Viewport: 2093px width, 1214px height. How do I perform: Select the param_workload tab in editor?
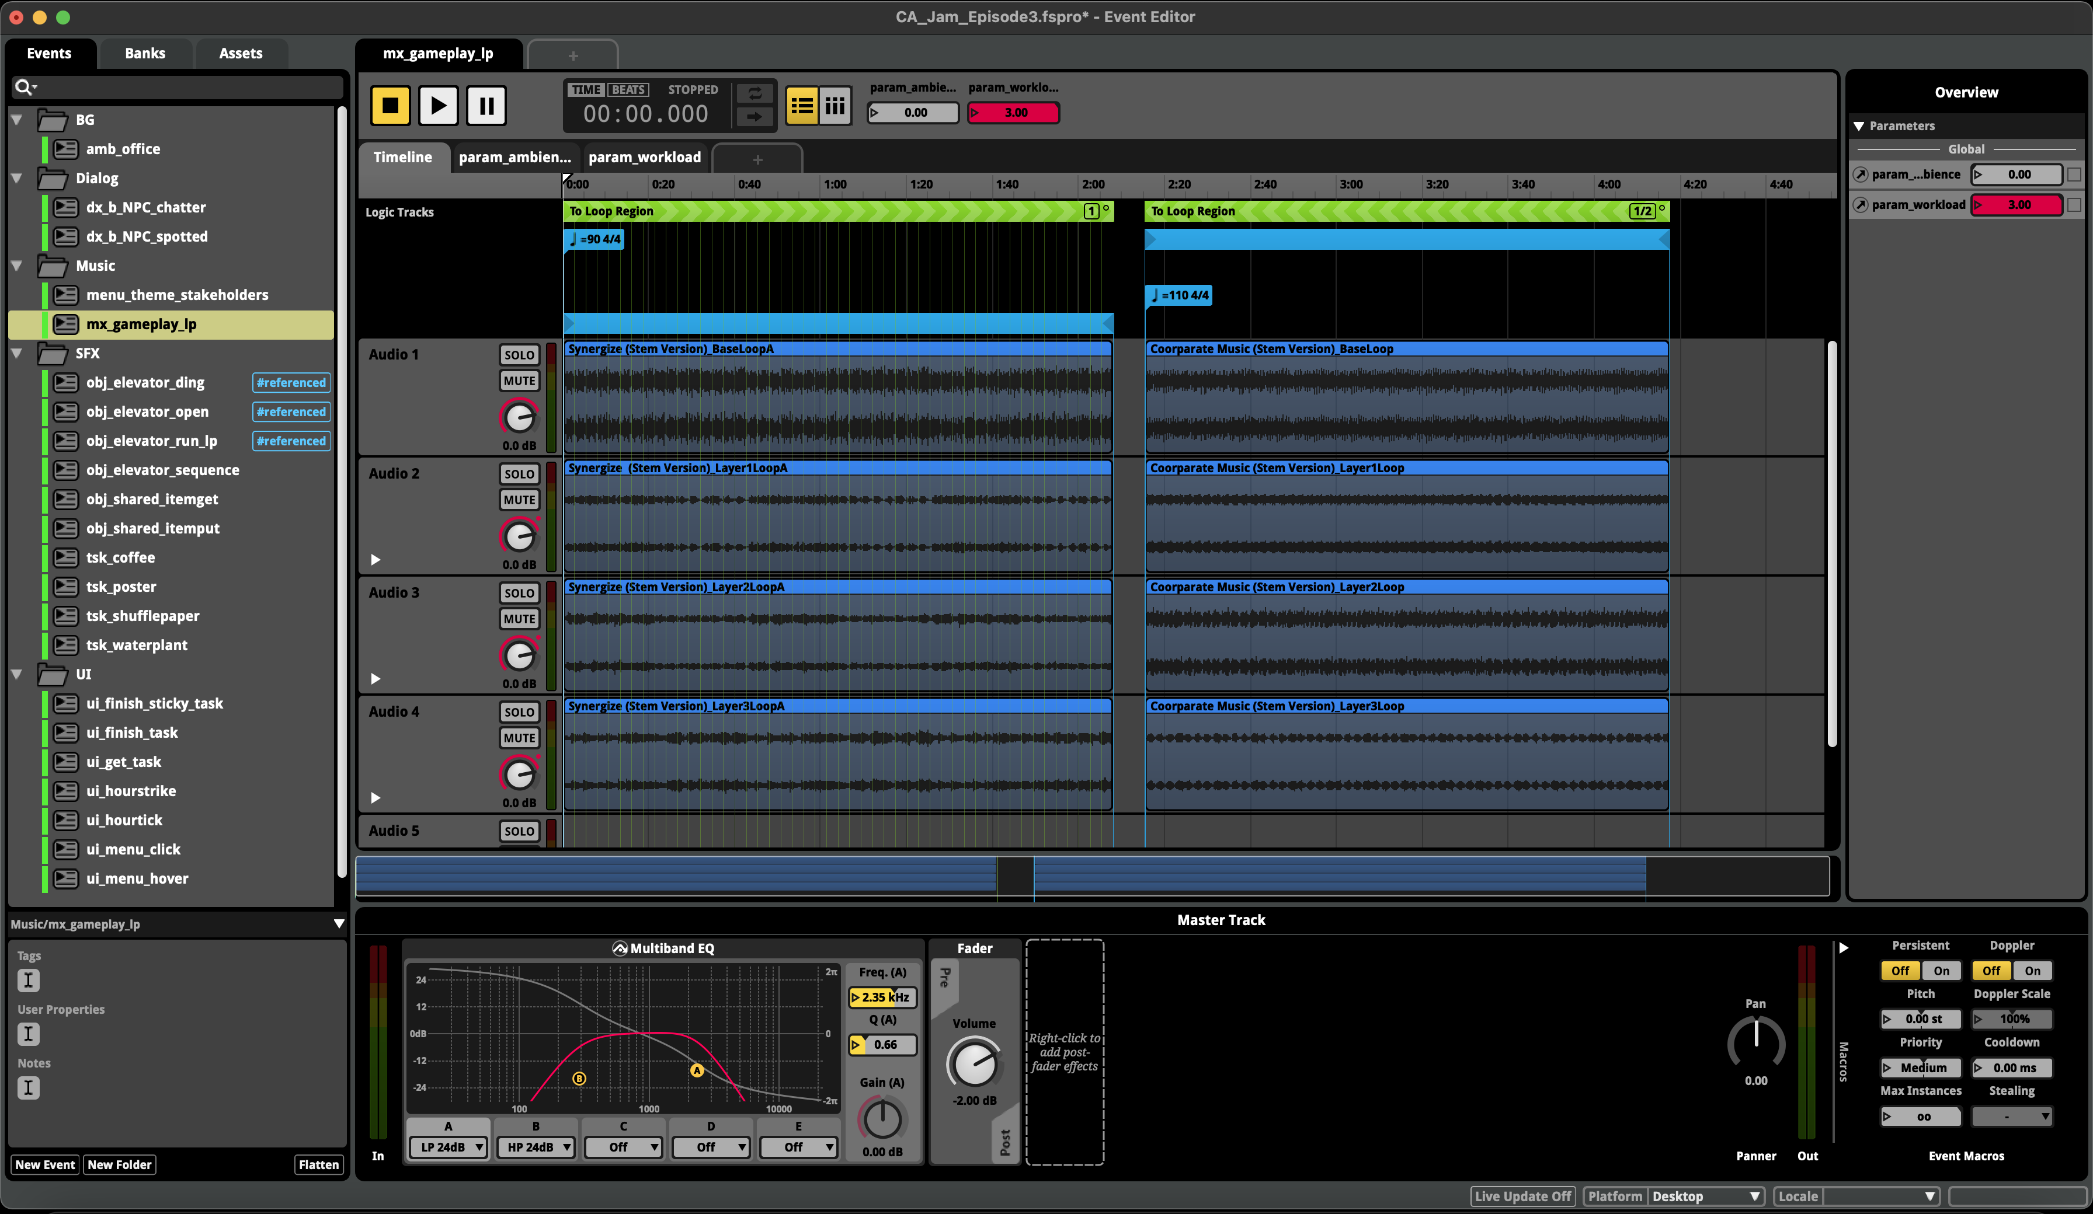645,156
